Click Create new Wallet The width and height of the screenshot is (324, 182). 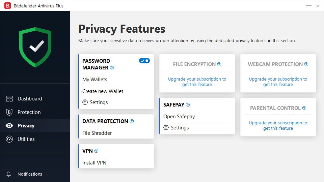[103, 91]
